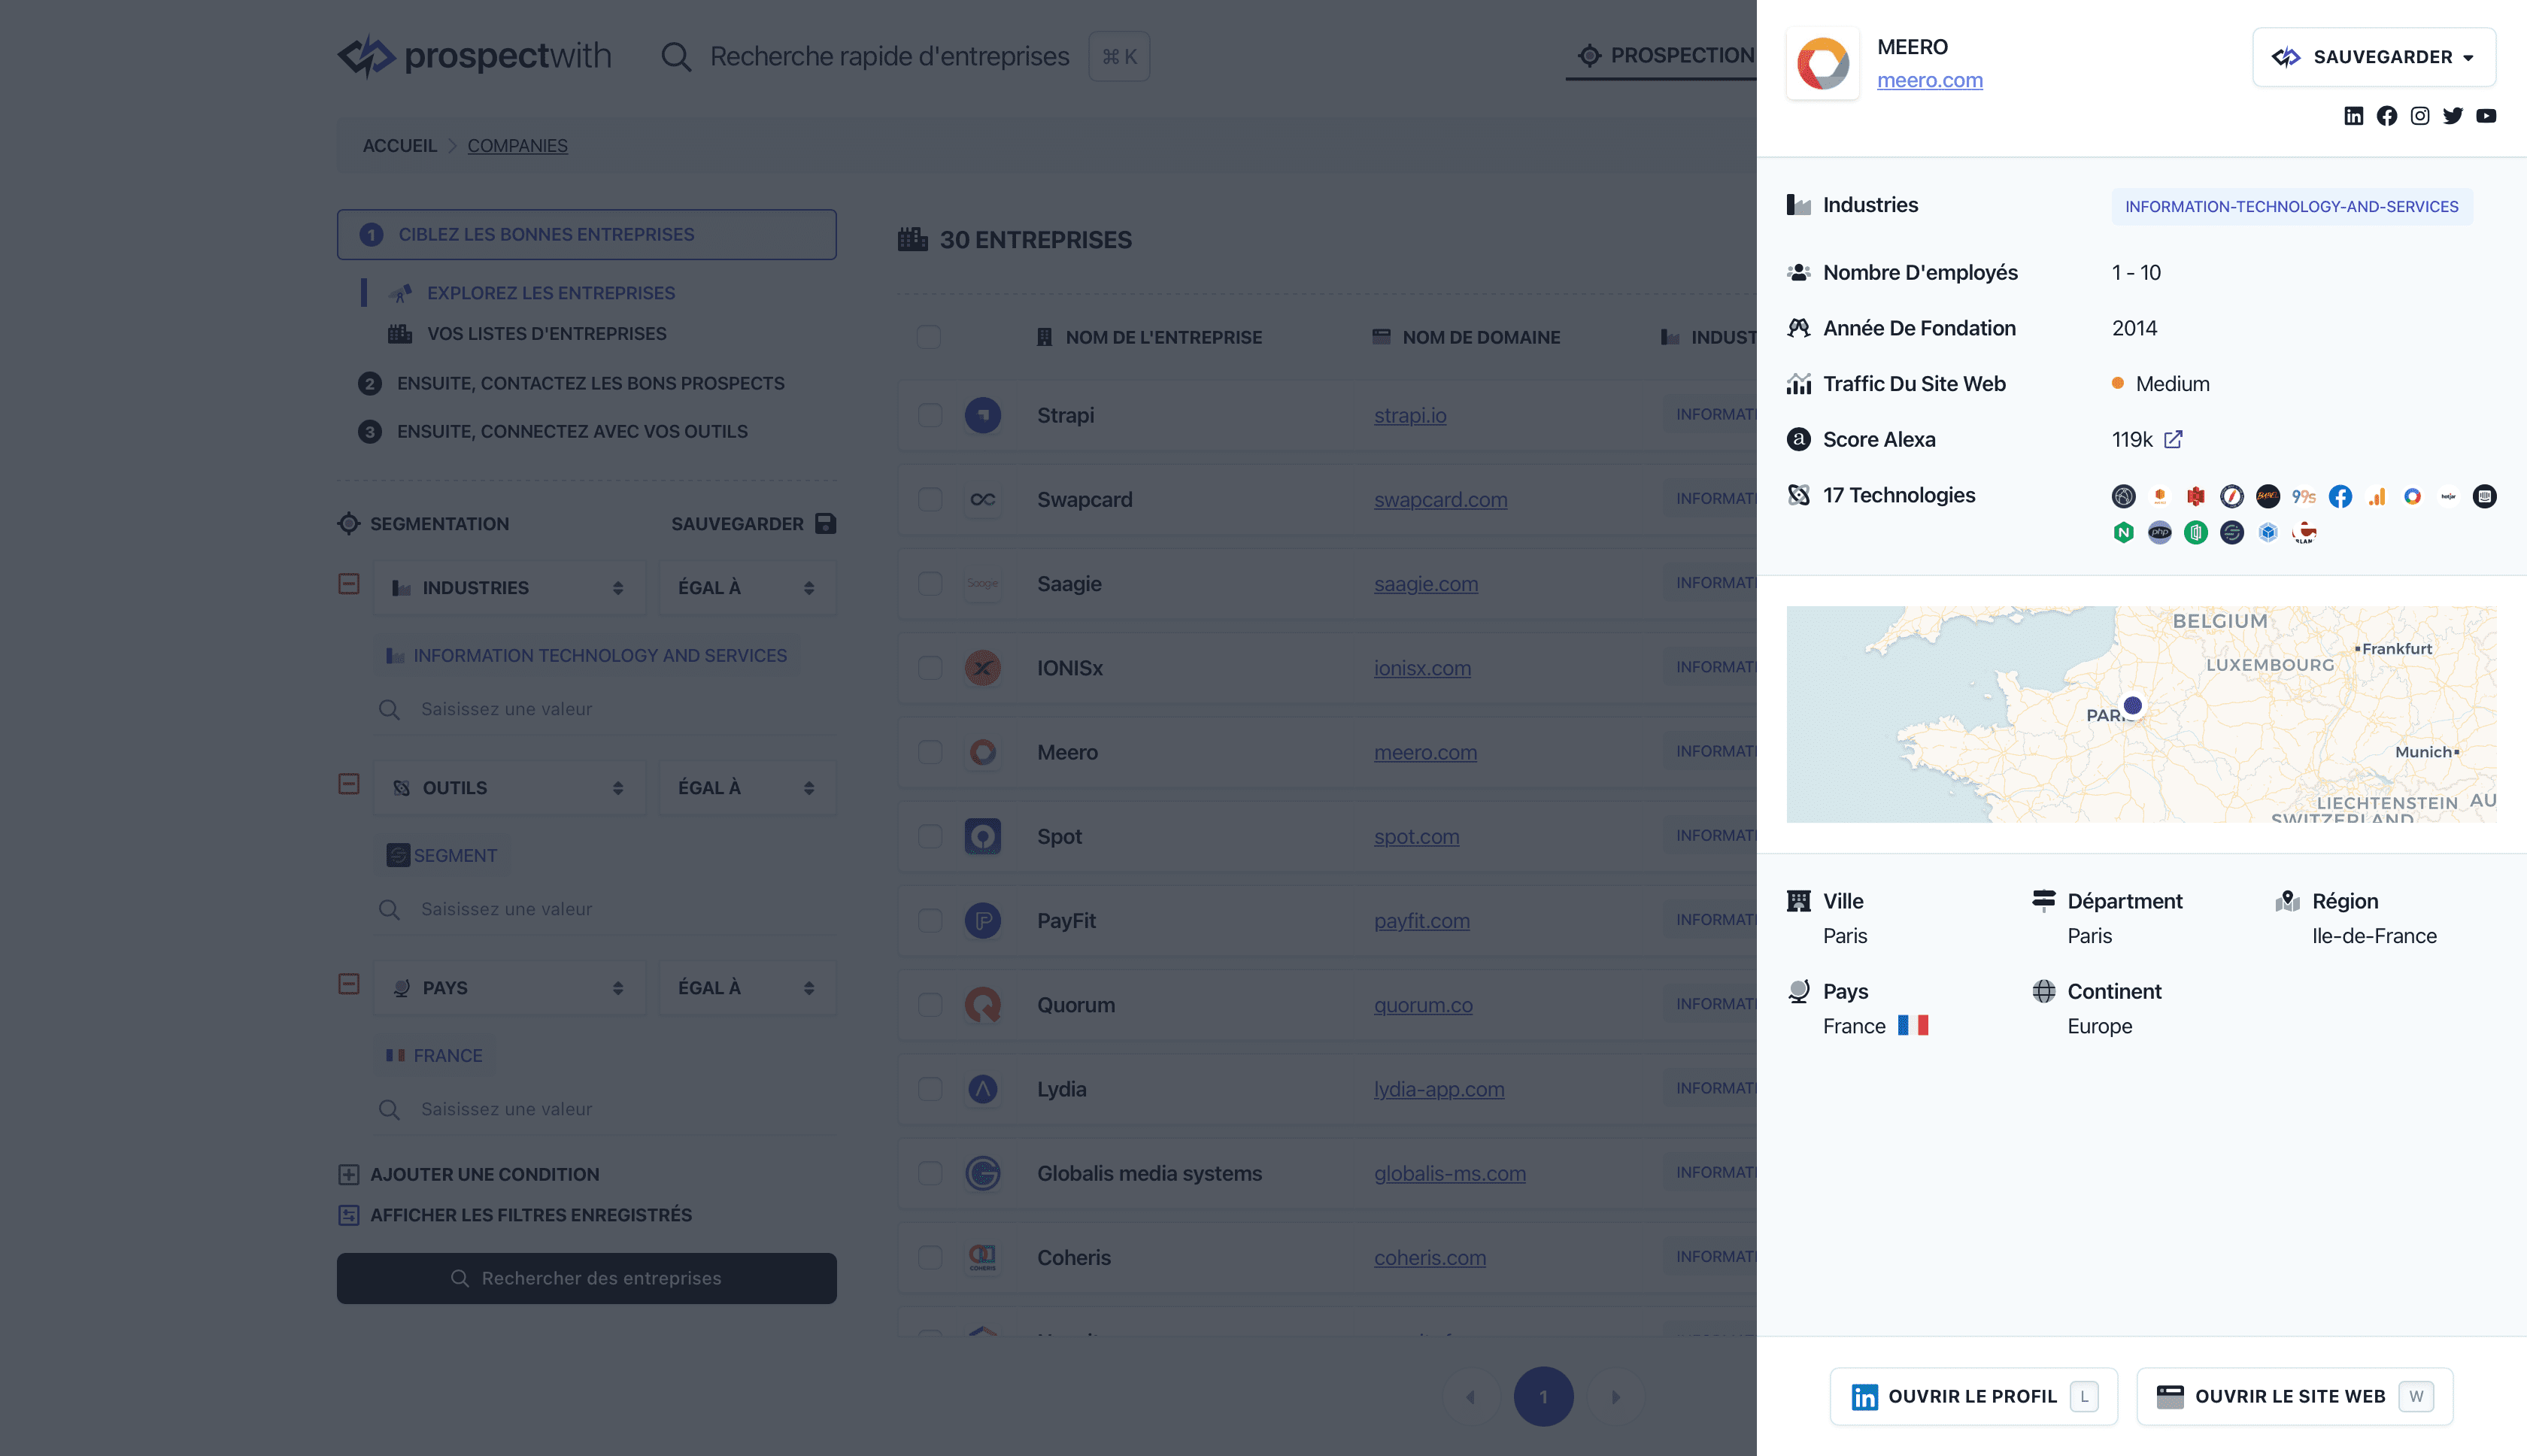The width and height of the screenshot is (2527, 1456).
Task: Open the Industries 'Égal à' operator dropdown
Action: [x=747, y=588]
